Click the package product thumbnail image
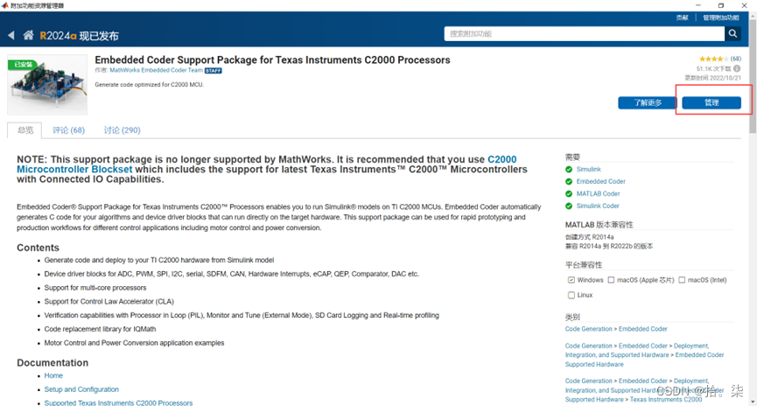 pos(47,85)
